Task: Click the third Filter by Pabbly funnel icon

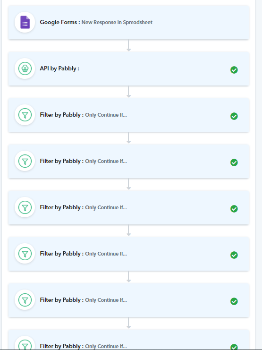Action: coord(25,207)
